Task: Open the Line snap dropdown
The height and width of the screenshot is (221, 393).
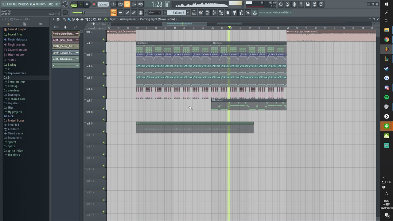Action: click(x=155, y=13)
